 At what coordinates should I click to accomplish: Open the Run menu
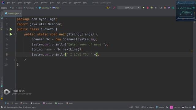coord(58,3)
